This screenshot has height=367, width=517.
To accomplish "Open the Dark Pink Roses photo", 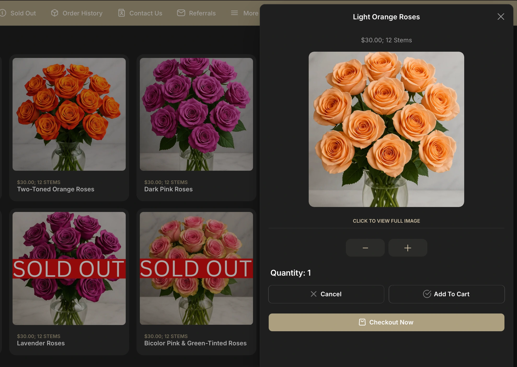I will click(x=196, y=114).
